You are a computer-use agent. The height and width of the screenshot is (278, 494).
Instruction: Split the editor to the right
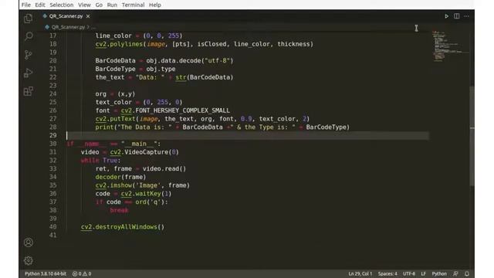[456, 16]
